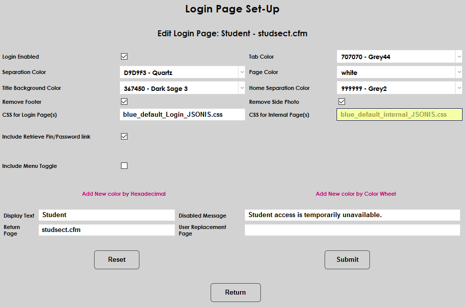Click the 'Include Menu Toggle' label
This screenshot has width=466, height=307.
click(29, 166)
